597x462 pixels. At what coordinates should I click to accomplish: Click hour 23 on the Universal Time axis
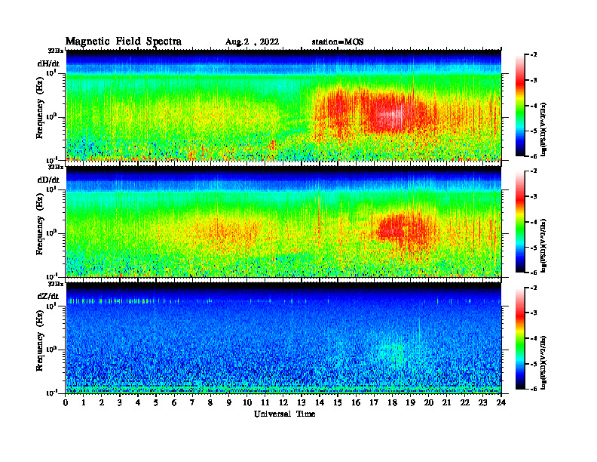tap(482, 402)
